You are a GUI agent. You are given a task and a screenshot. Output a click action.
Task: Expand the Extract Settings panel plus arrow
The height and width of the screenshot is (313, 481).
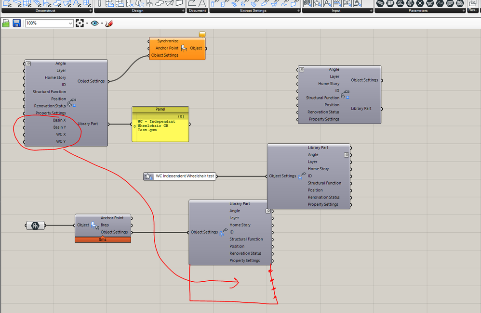298,11
